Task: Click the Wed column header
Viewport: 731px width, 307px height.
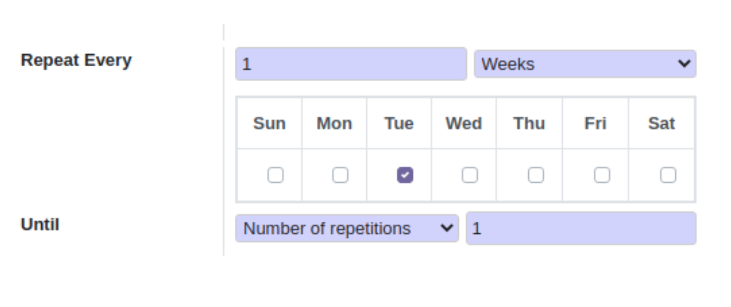Action: [x=464, y=123]
